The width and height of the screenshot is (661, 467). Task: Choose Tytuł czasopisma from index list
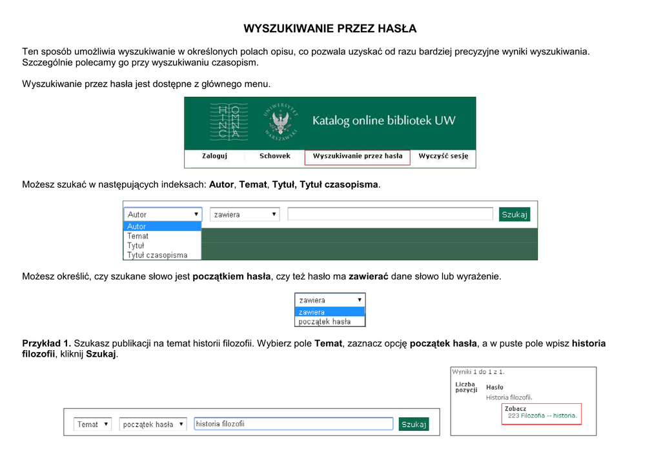tap(157, 255)
